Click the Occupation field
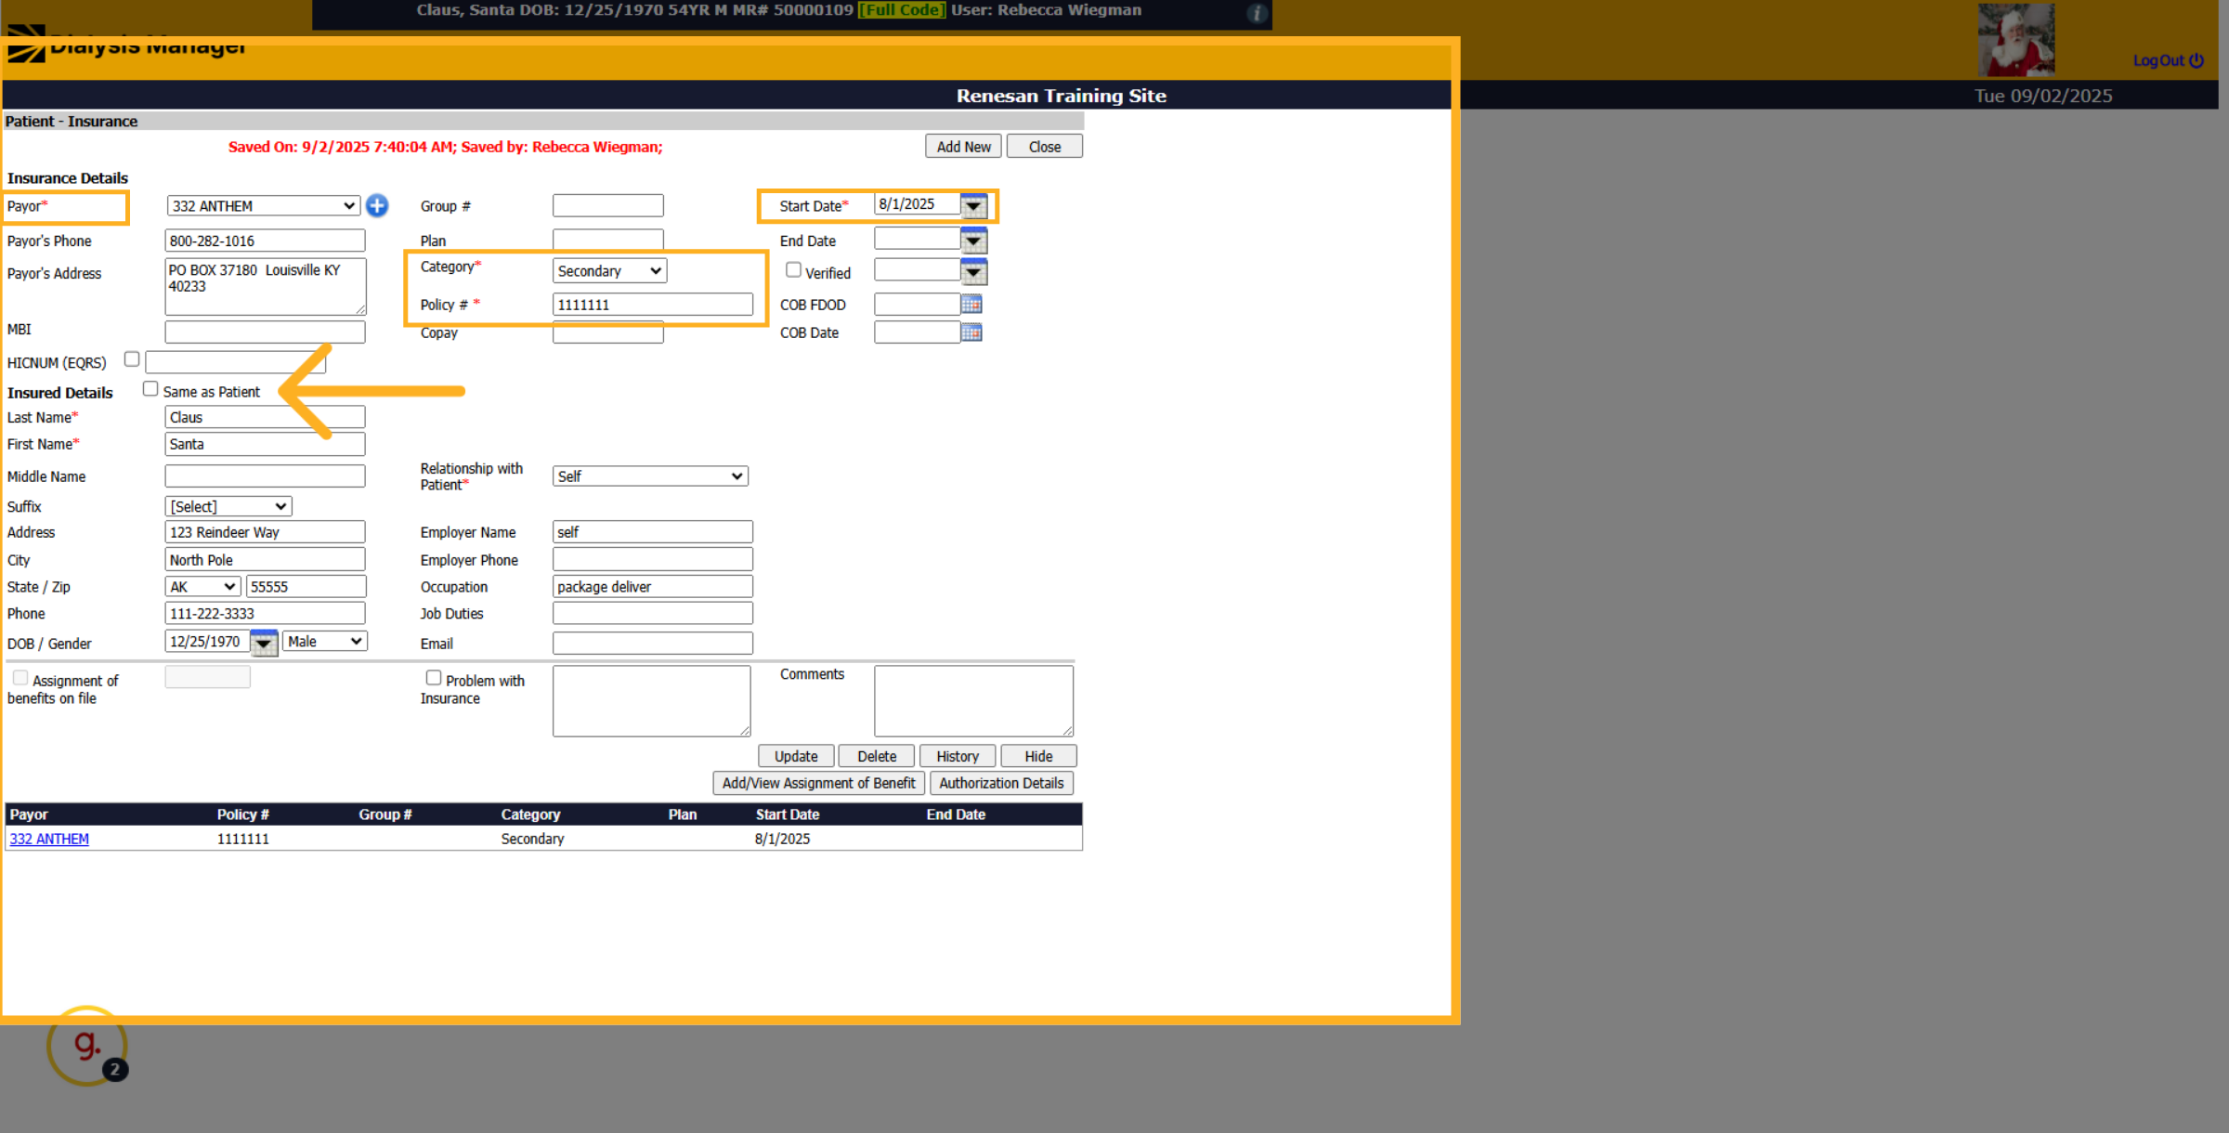This screenshot has width=2229, height=1133. point(652,586)
